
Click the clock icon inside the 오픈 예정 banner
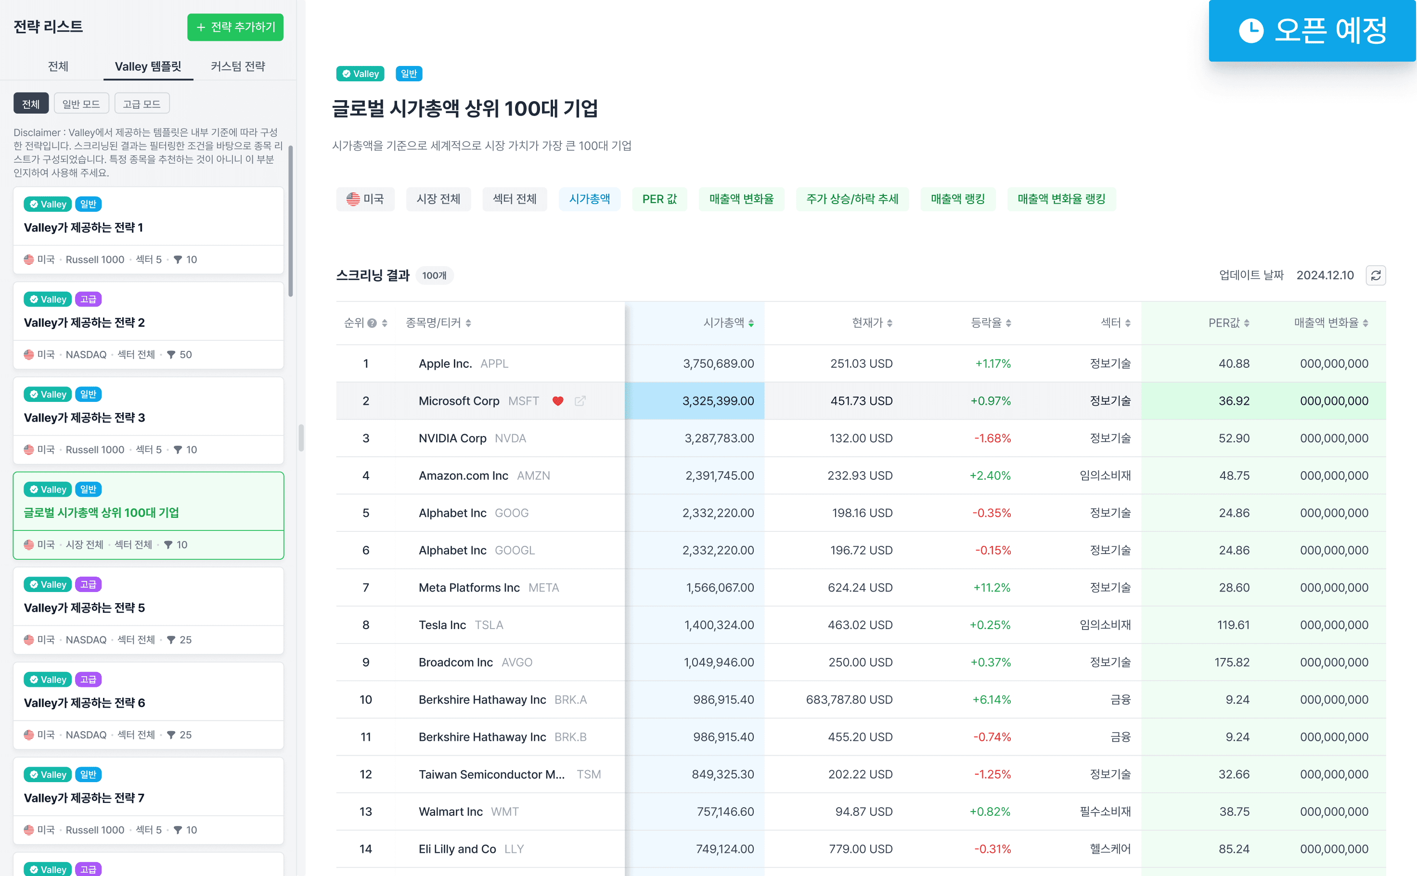click(1251, 31)
